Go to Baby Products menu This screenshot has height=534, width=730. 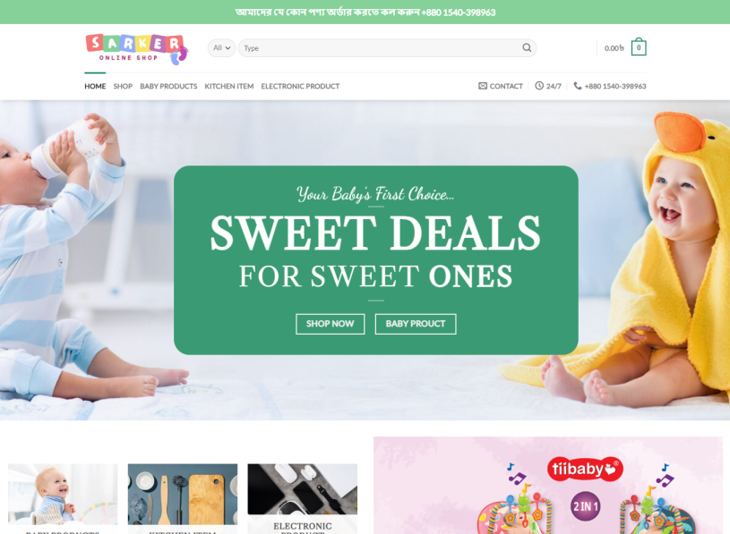coord(168,86)
